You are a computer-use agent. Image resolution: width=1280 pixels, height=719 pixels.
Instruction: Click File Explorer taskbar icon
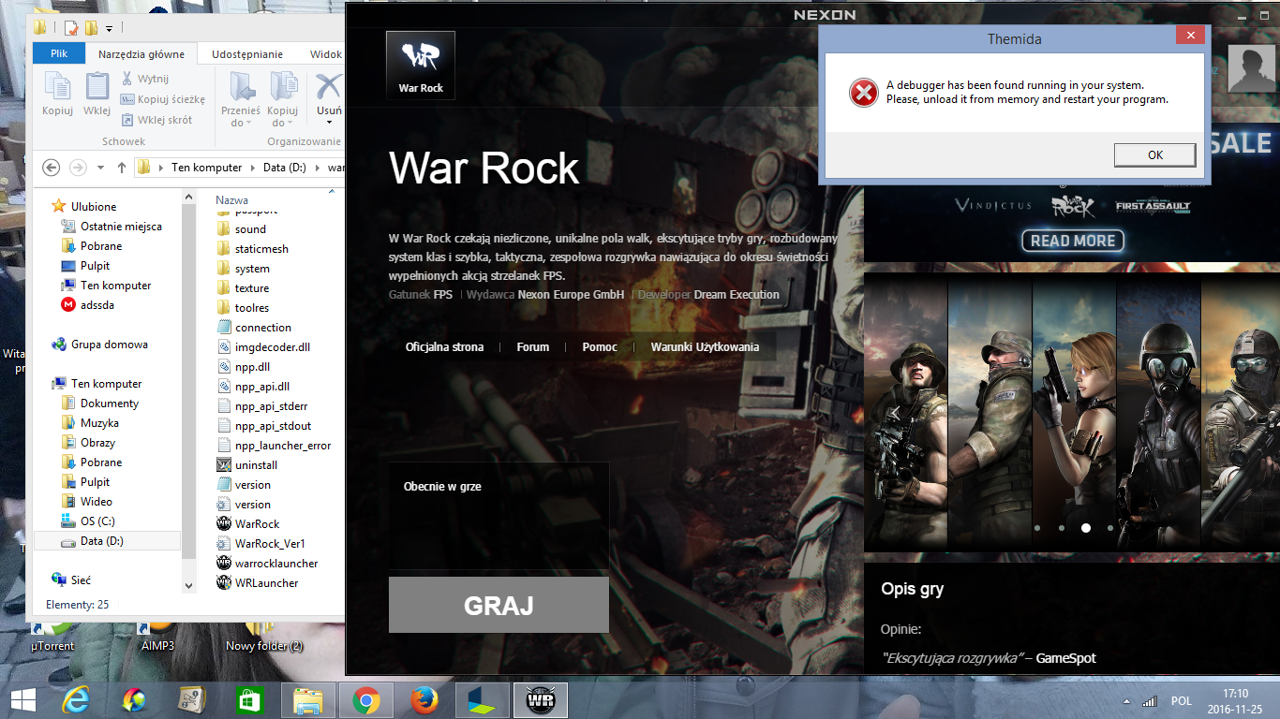coord(307,700)
